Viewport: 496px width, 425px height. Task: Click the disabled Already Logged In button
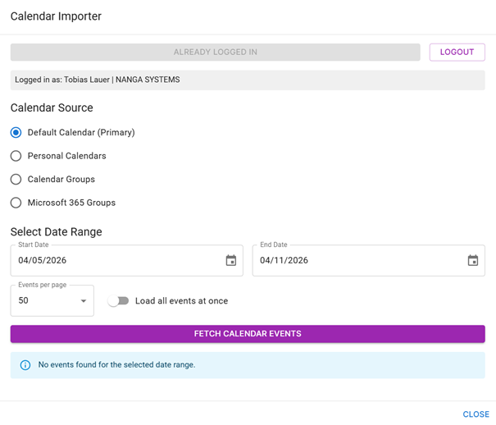(215, 52)
